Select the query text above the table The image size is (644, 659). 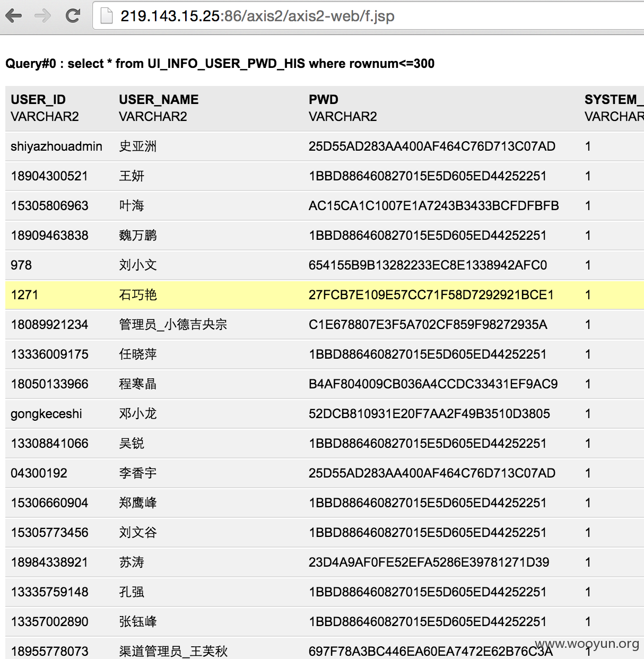pyautogui.click(x=220, y=64)
